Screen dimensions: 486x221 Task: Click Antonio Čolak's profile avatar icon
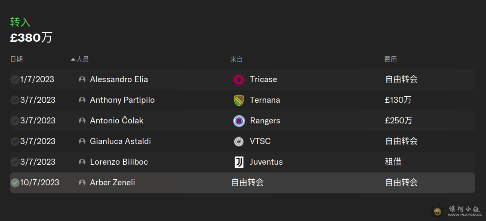[x=82, y=121]
